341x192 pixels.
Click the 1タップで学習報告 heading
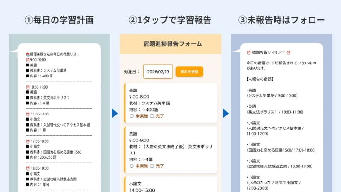[x=170, y=20]
